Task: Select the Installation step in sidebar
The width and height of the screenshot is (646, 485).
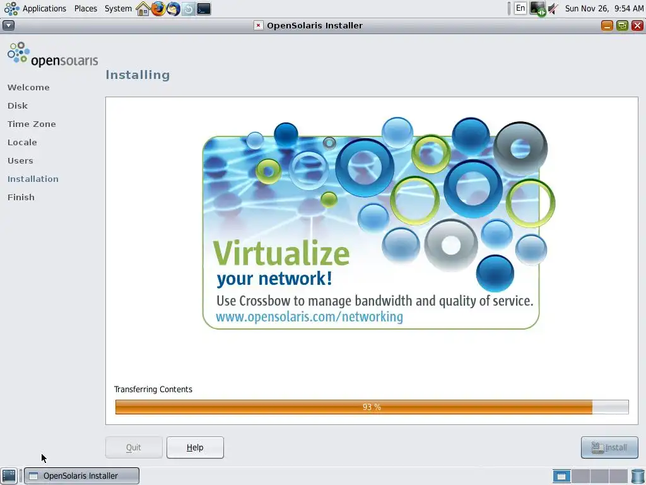Action: click(33, 179)
